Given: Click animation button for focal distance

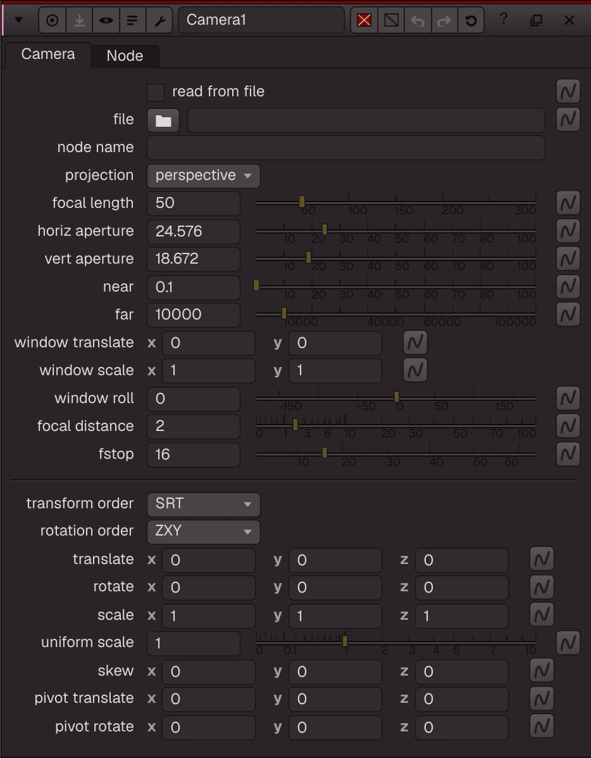Looking at the screenshot, I should pyautogui.click(x=568, y=426).
